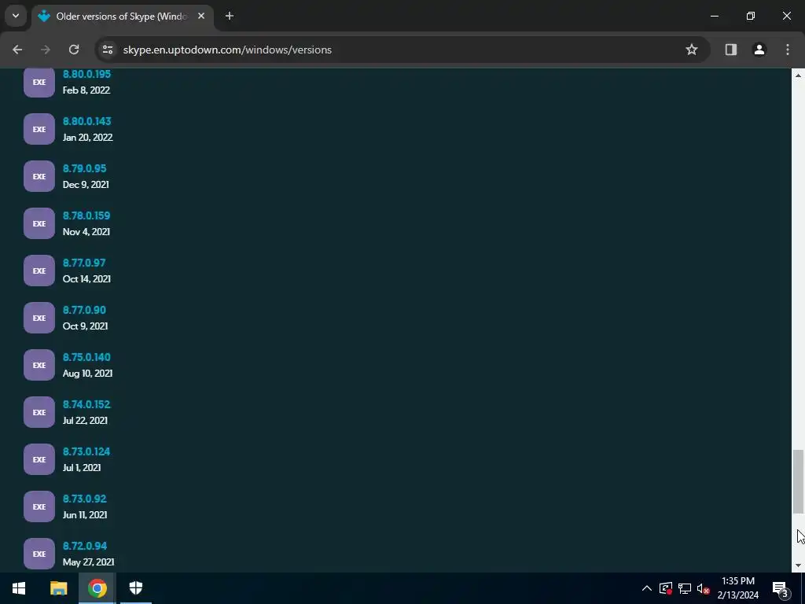Viewport: 805px width, 604px height.
Task: Open the Windows Start menu
Action: pos(19,588)
